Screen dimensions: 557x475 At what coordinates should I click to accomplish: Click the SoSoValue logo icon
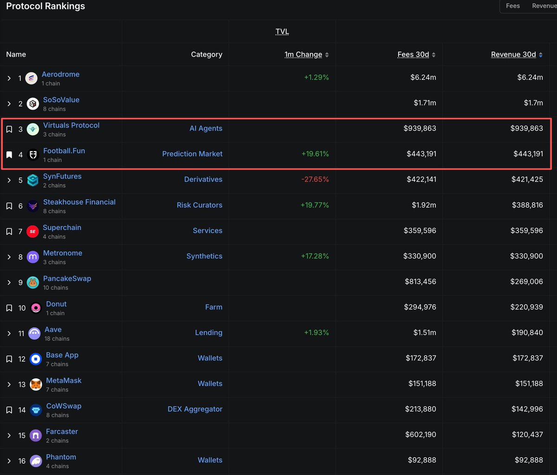pyautogui.click(x=32, y=104)
